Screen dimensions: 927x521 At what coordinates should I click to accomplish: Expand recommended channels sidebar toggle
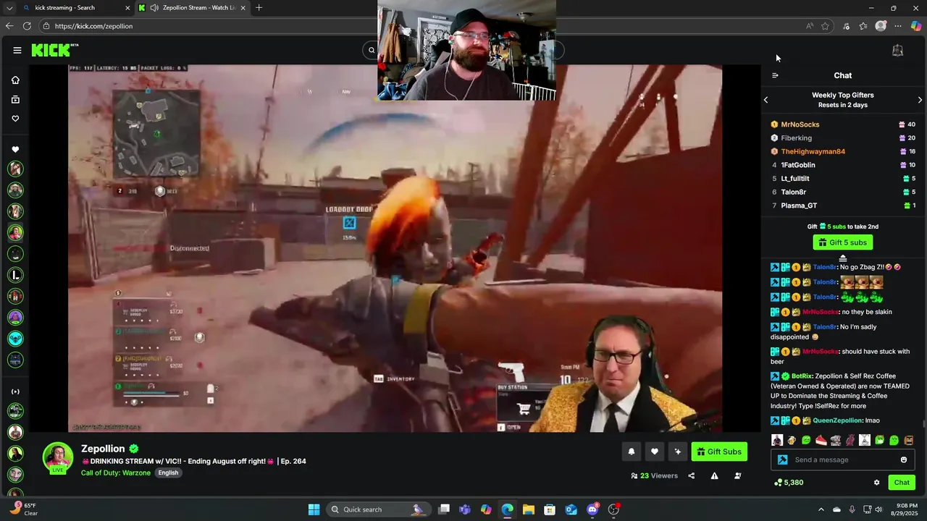tap(15, 391)
